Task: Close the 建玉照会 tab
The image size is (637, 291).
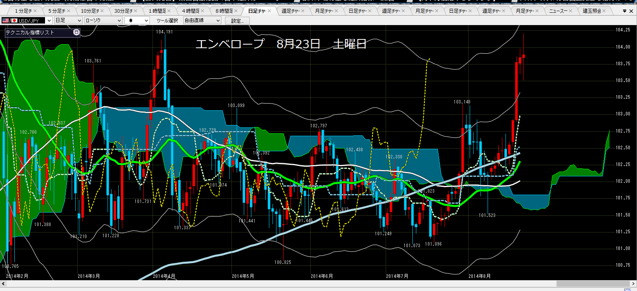Action: click(x=604, y=11)
